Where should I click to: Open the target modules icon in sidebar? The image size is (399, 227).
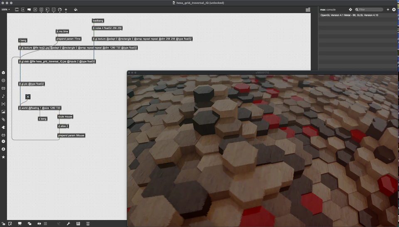tap(3, 81)
